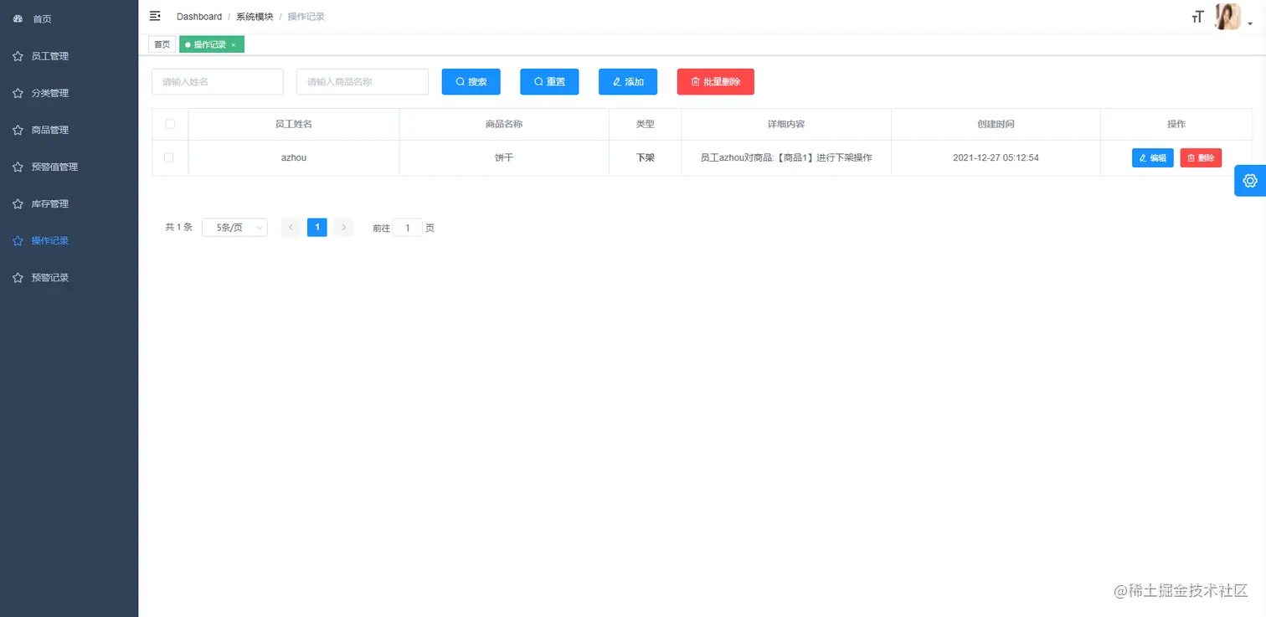Click the 搜索 search button
Screen dimensions: 1266x617
coord(471,82)
